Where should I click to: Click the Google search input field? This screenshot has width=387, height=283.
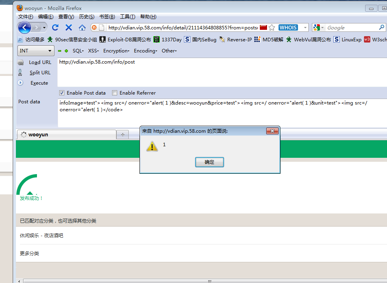pos(352,27)
